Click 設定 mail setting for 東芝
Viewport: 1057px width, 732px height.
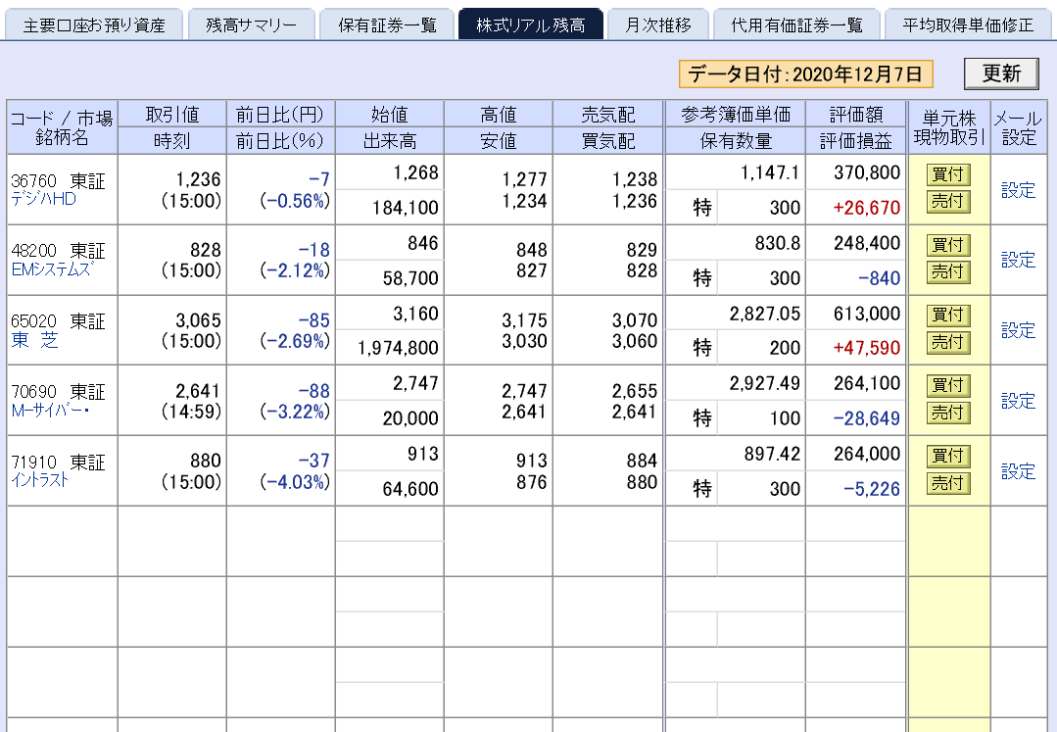tap(1020, 330)
